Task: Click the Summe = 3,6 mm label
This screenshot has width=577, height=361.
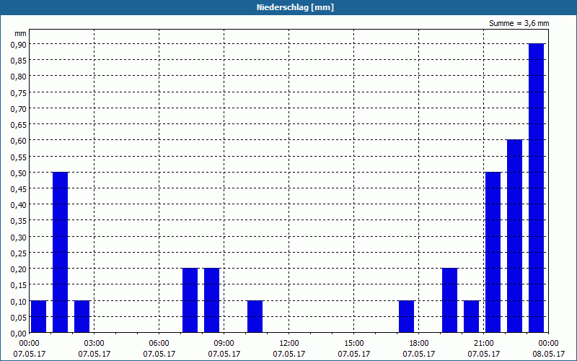Action: click(x=519, y=23)
